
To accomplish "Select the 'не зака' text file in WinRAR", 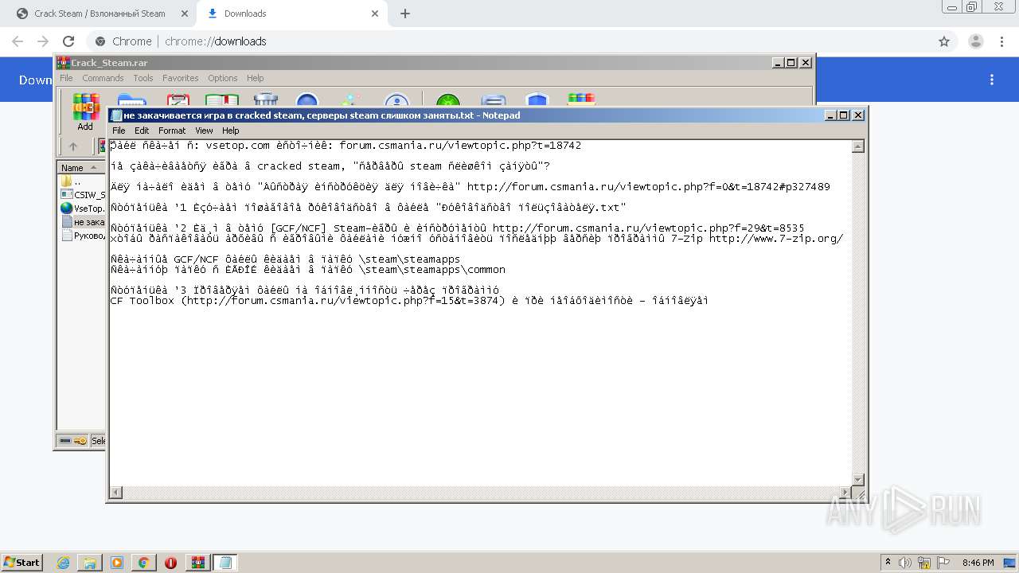I will (83, 222).
